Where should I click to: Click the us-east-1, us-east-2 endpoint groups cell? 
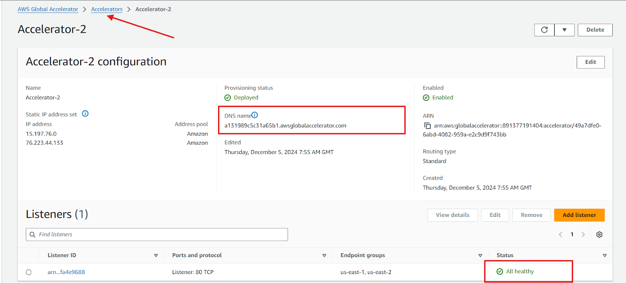point(366,272)
